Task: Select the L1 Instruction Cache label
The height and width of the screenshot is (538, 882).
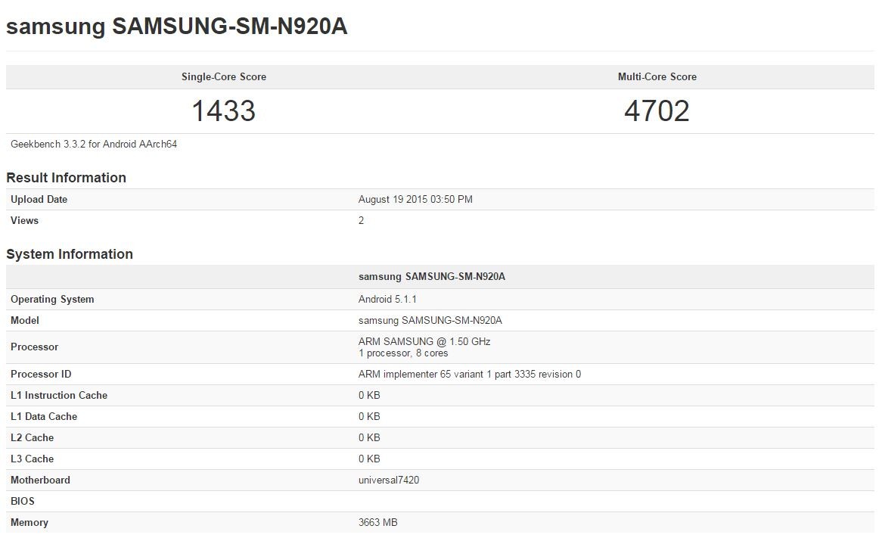Action: (59, 396)
